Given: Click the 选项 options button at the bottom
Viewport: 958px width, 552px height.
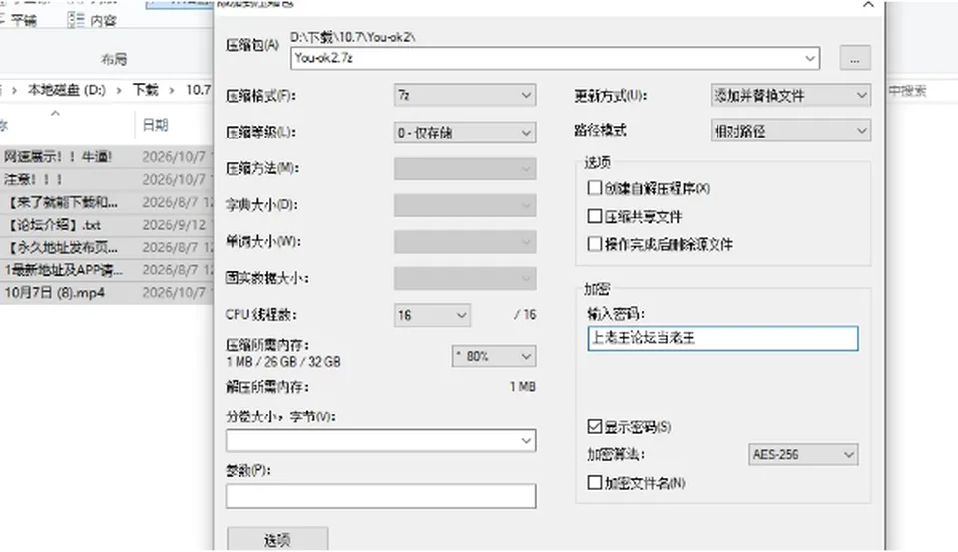Looking at the screenshot, I should [x=277, y=540].
